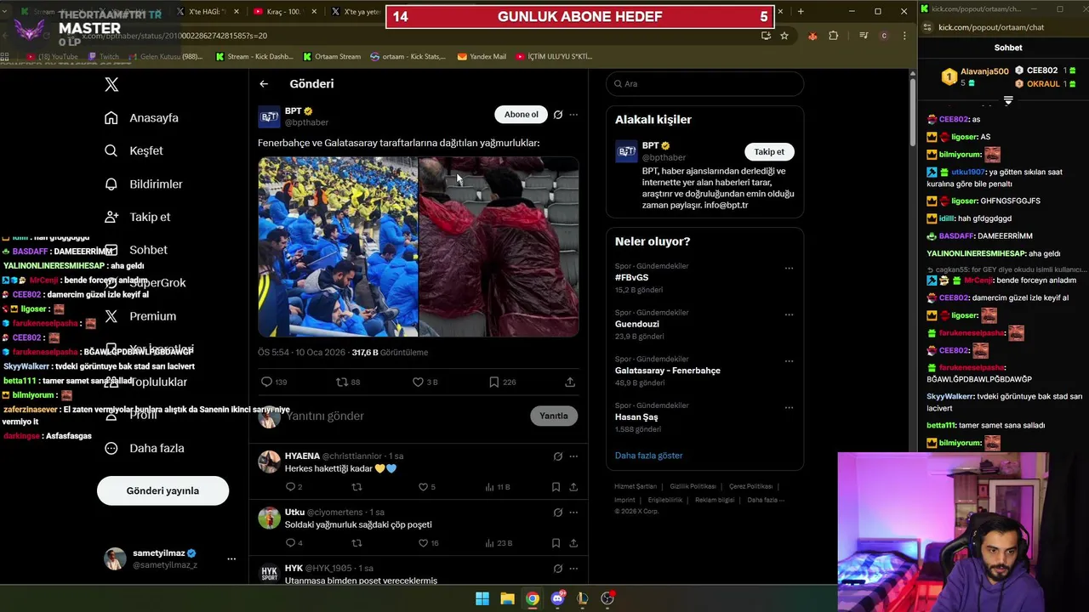This screenshot has width=1089, height=612.
Task: Open Stream - Kick Dashb... bookmark
Action: pyautogui.click(x=254, y=56)
